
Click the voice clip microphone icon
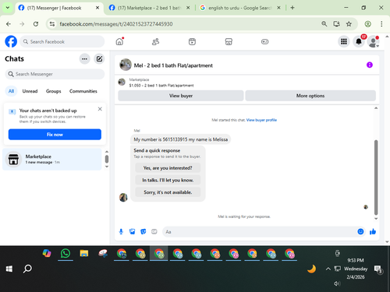pyautogui.click(x=121, y=231)
